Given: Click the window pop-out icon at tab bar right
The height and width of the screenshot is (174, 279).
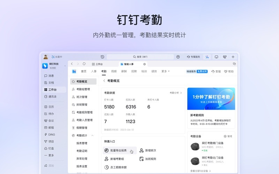Looking at the screenshot, I should coord(234,64).
